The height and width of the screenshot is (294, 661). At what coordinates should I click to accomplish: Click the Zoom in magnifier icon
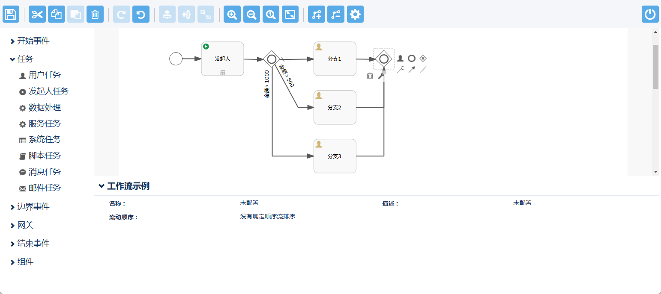click(x=232, y=15)
